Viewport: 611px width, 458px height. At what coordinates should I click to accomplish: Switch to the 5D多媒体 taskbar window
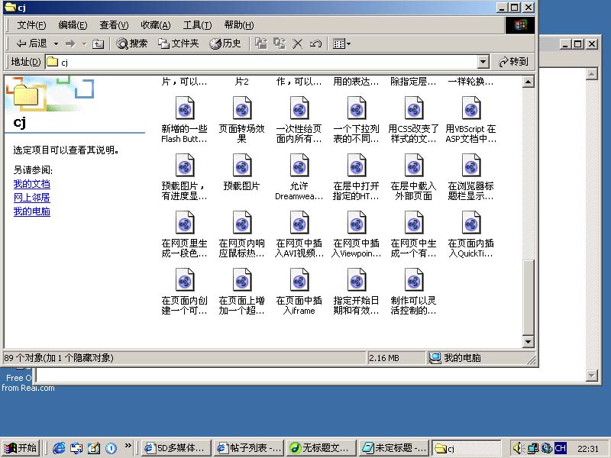[176, 448]
